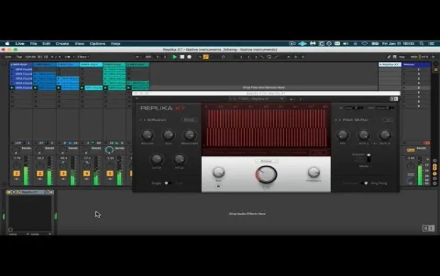Click the Mix knob on the white panel

(218, 172)
